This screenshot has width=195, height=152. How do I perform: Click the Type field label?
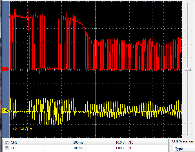click(x=179, y=149)
